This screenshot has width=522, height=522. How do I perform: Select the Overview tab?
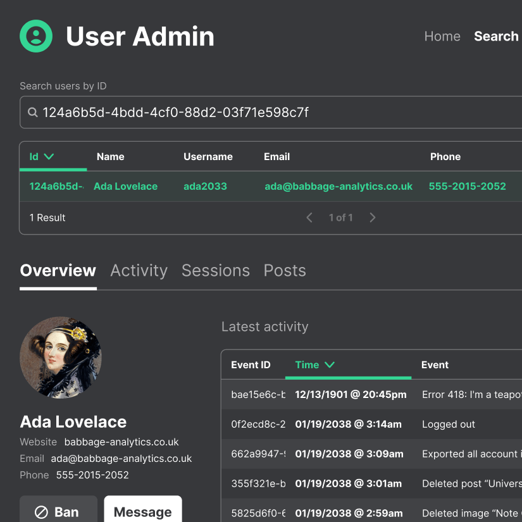click(58, 271)
